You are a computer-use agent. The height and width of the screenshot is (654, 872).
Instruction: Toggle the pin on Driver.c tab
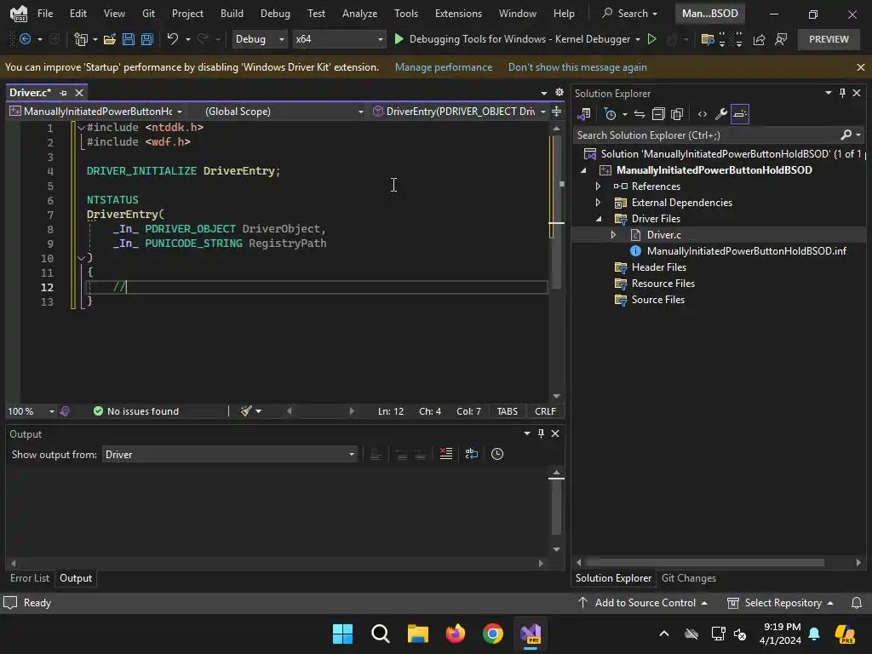click(x=64, y=93)
